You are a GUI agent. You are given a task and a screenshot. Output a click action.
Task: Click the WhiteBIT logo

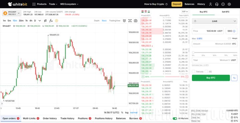point(17,4)
